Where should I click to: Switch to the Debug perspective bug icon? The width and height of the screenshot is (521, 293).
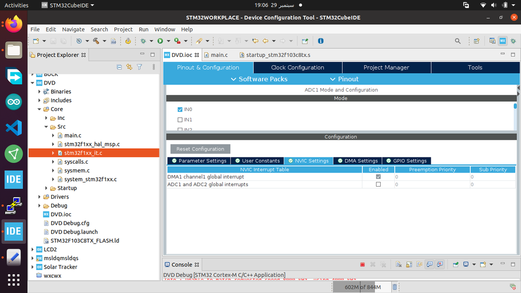pos(513,41)
